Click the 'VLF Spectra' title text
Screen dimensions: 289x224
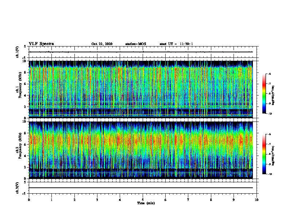[41, 44]
